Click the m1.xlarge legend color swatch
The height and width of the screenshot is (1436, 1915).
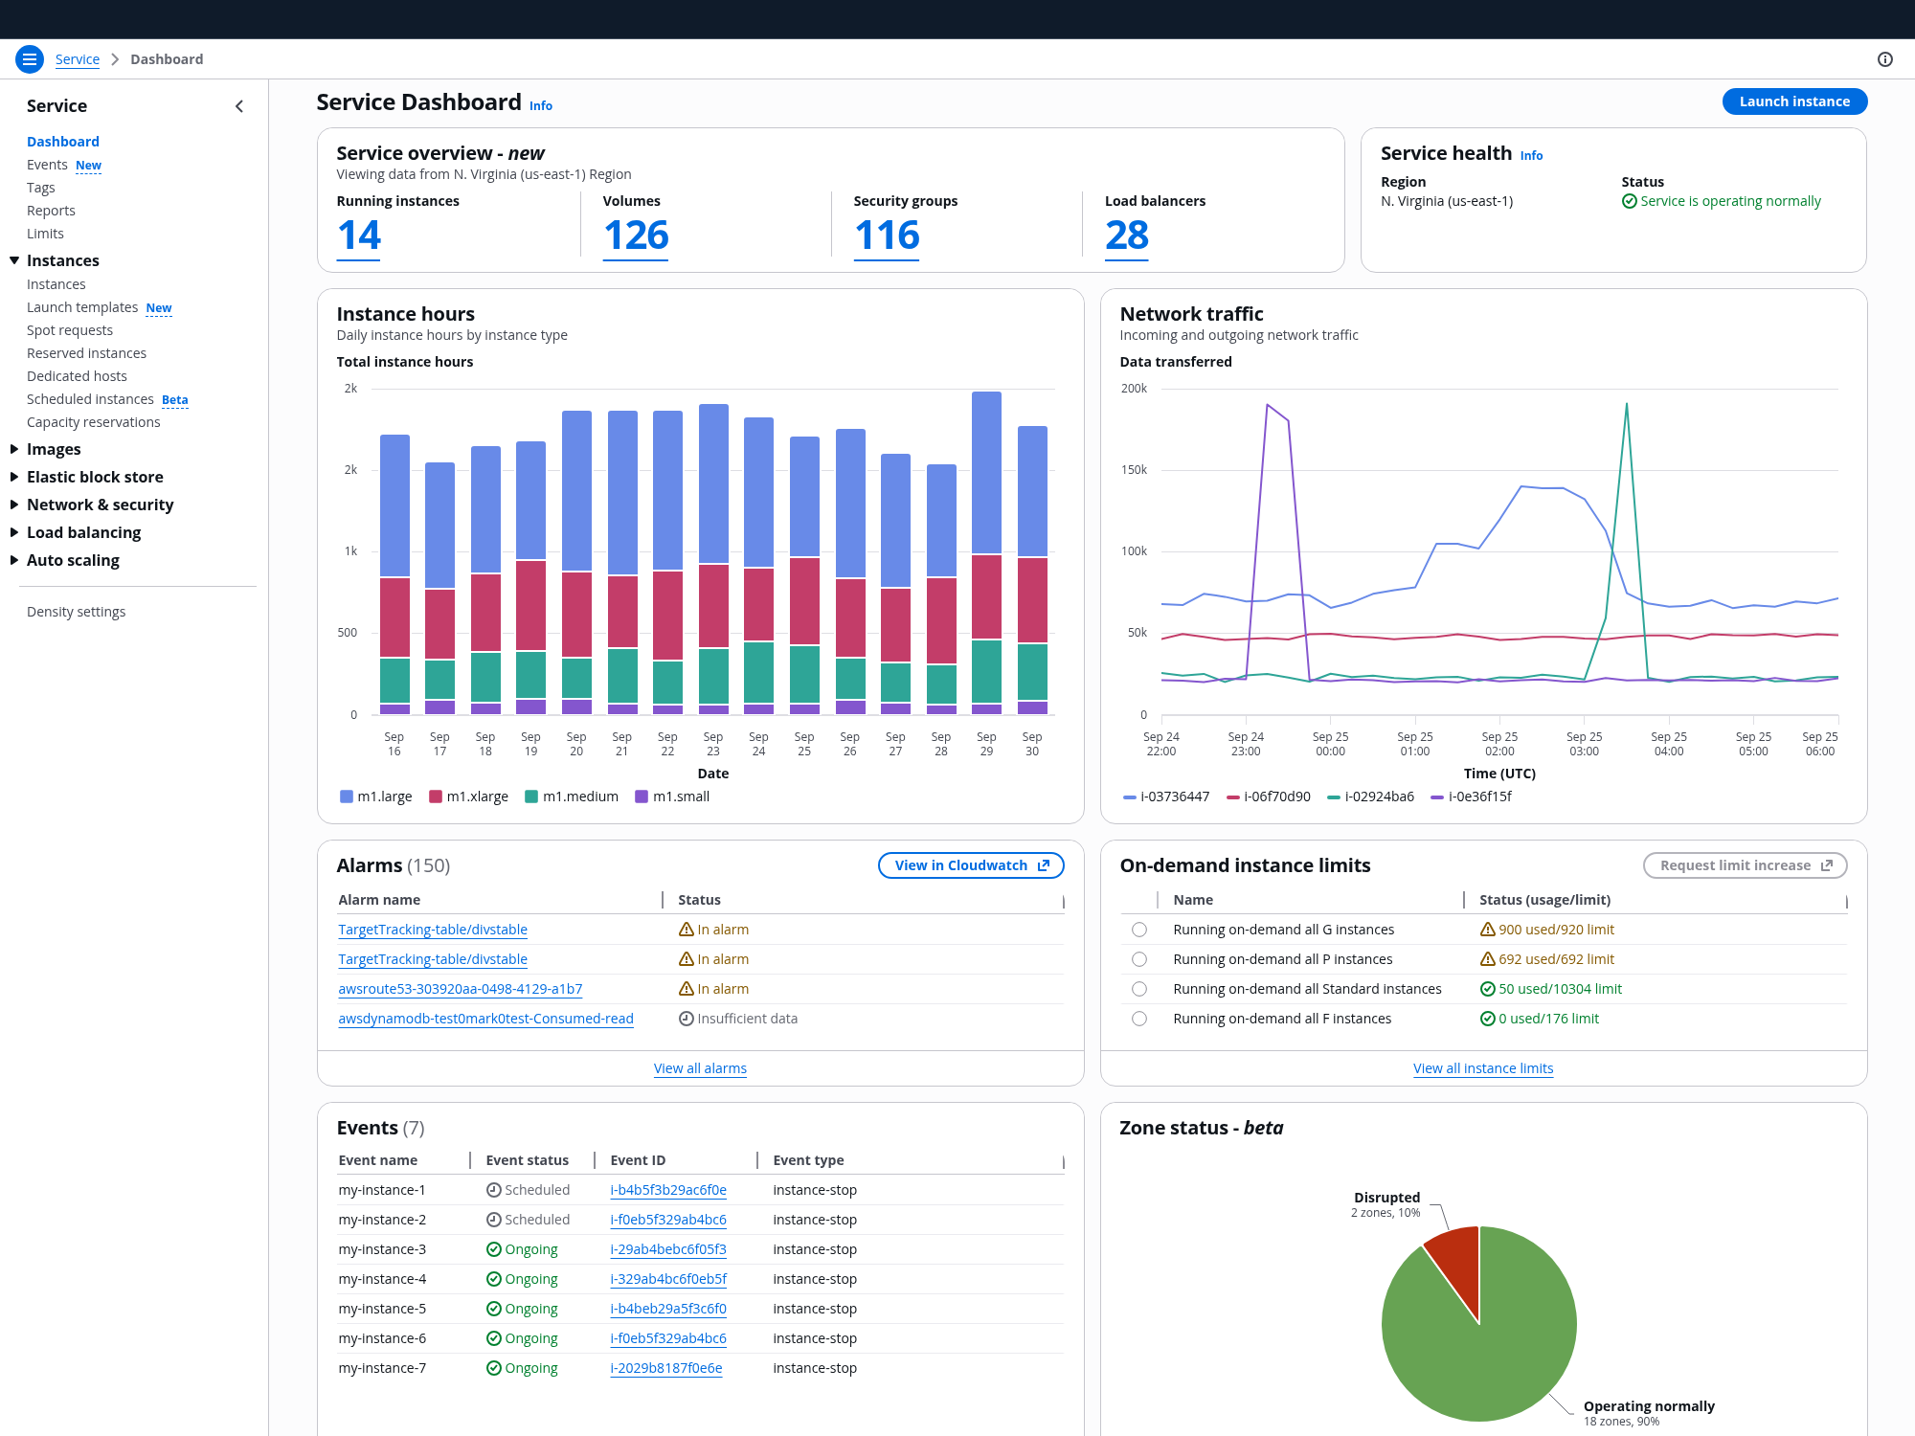[436, 797]
